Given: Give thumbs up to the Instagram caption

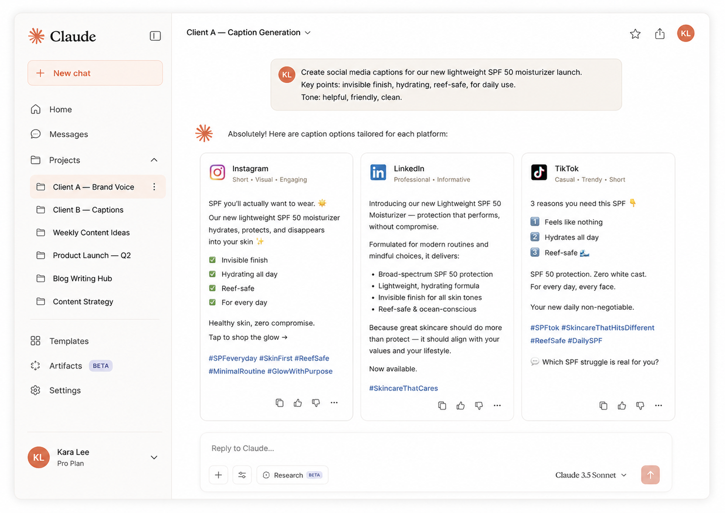Looking at the screenshot, I should (298, 403).
